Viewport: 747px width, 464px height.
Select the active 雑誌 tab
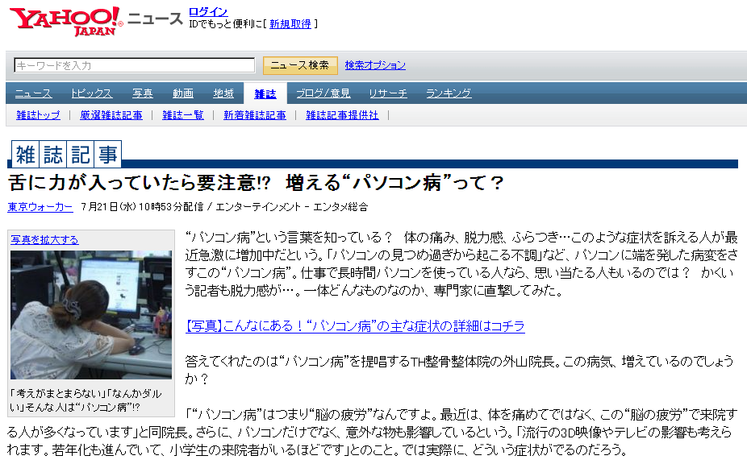click(265, 93)
